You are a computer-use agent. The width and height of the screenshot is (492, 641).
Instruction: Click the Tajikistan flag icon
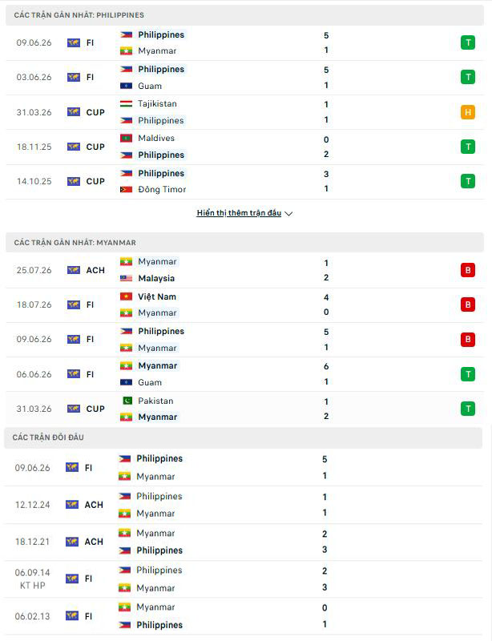coord(126,104)
